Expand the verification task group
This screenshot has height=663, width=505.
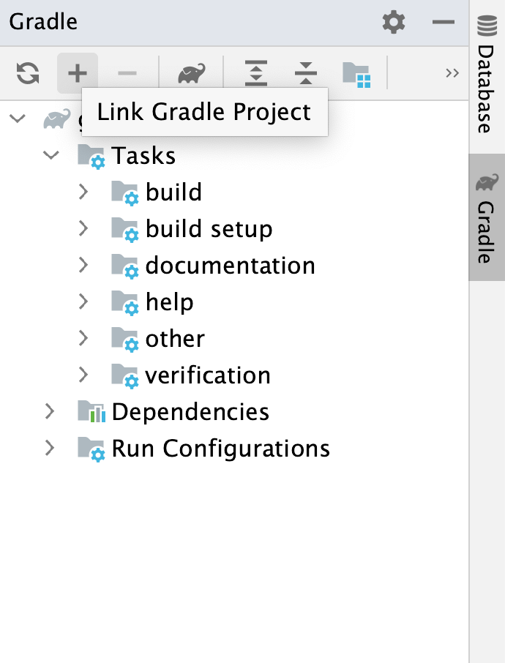(83, 375)
